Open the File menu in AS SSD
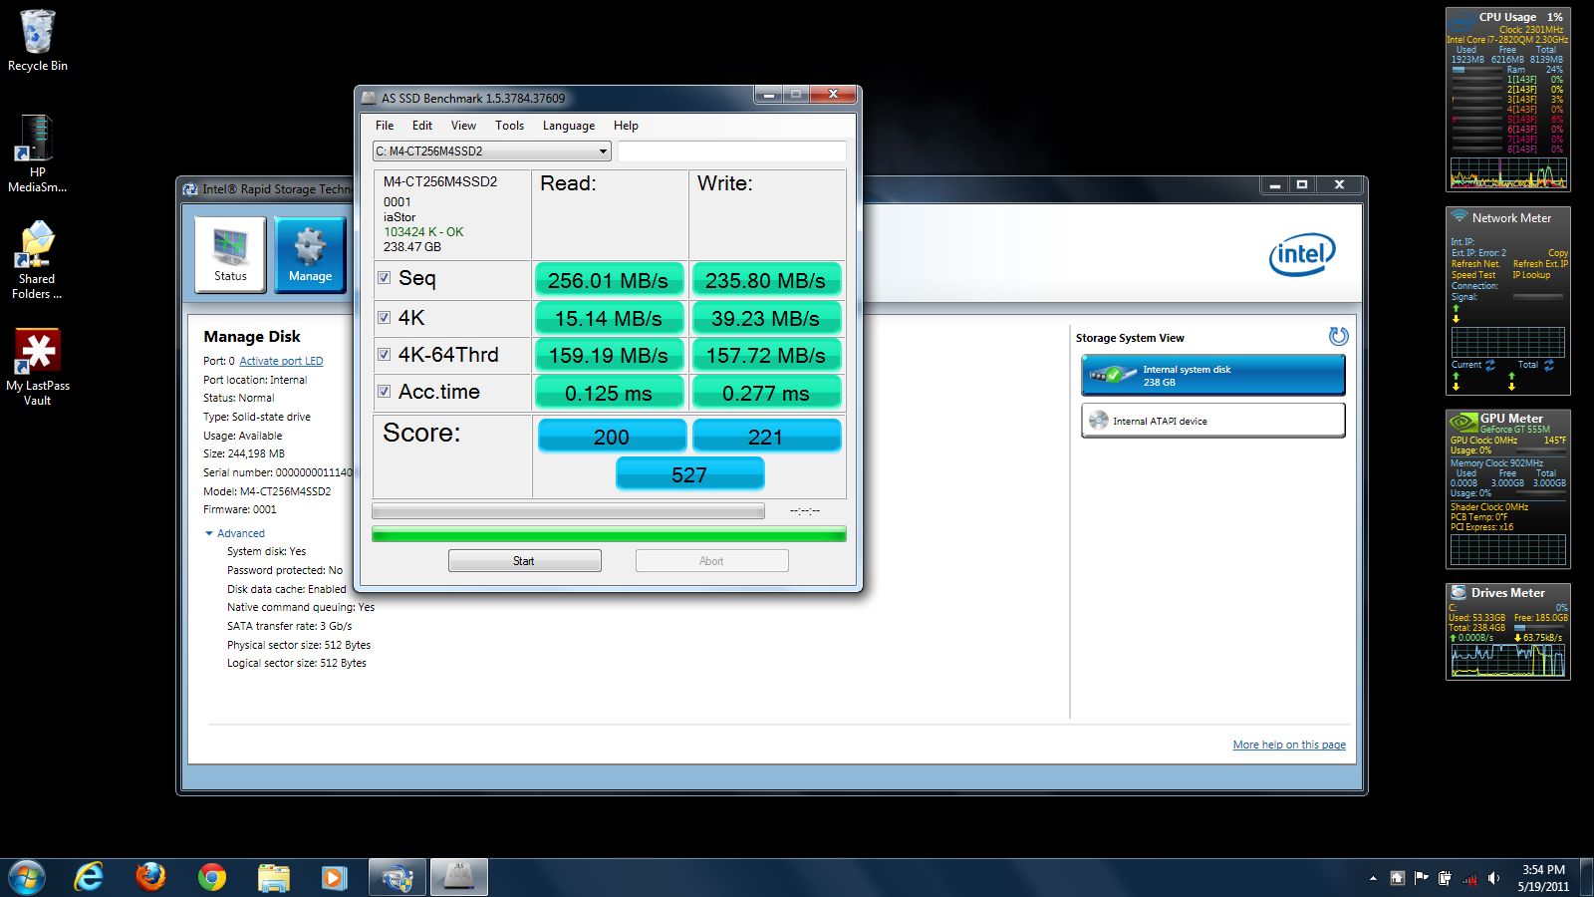The height and width of the screenshot is (897, 1594). [385, 126]
